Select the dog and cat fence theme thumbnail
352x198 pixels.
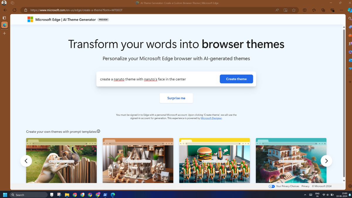(x=61, y=161)
